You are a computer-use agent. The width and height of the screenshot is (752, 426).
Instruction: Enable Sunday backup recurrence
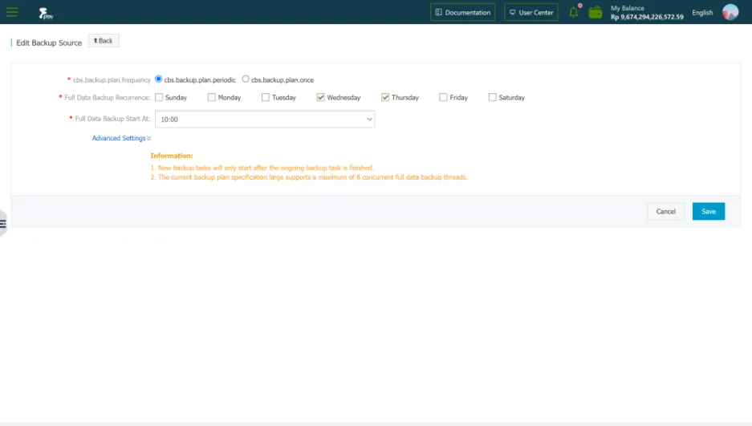pos(159,97)
